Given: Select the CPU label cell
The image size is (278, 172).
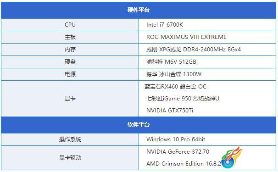Looking at the screenshot, I should (70, 25).
